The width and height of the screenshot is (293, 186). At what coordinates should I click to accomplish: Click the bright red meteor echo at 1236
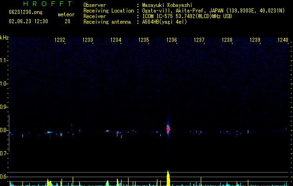point(168,129)
